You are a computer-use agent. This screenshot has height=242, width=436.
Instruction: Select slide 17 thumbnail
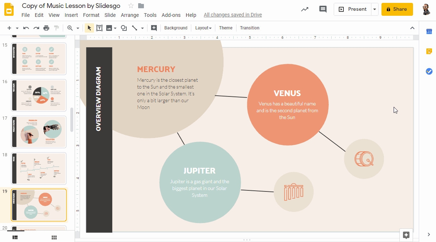pyautogui.click(x=39, y=132)
